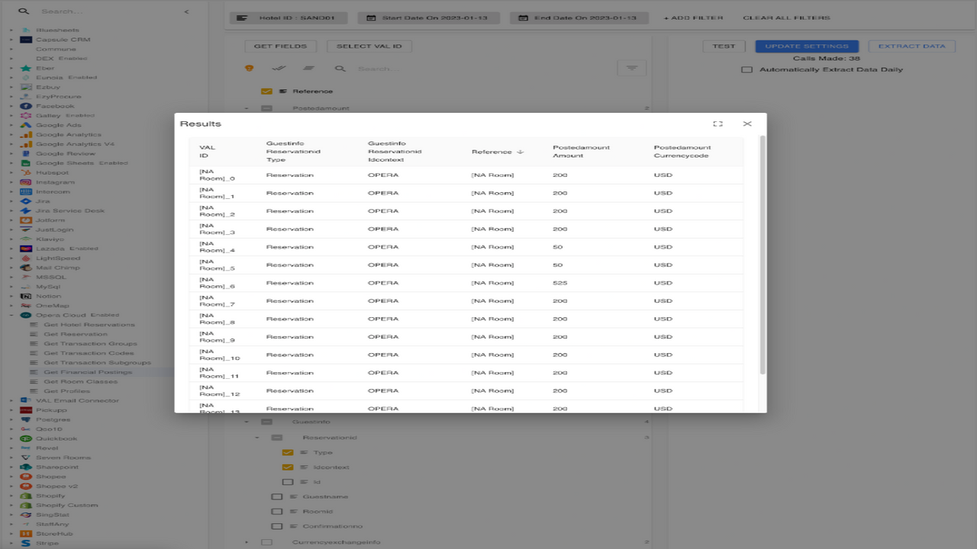Expand the Postgres connector node

[x=11, y=419]
